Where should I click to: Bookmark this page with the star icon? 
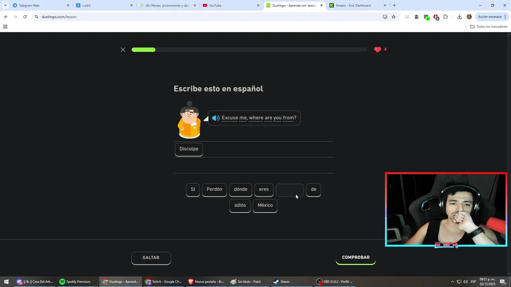coord(394,17)
